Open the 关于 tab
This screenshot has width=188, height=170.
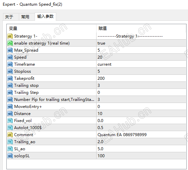coord(11,17)
